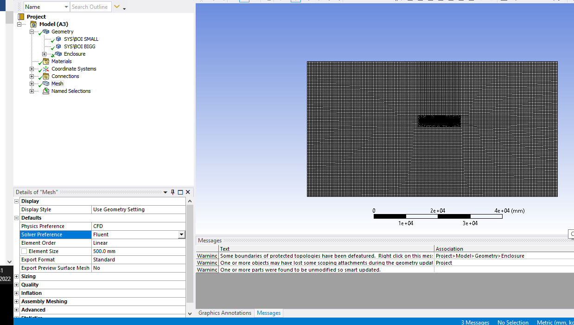
Task: Select the Project node icon in outline
Action: click(21, 17)
